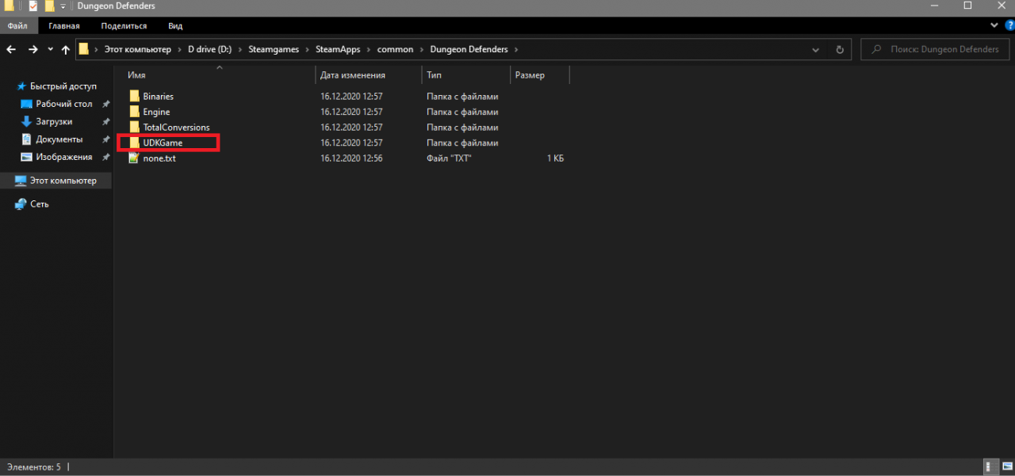Image resolution: width=1015 pixels, height=476 pixels.
Task: Click the Forward navigation arrow
Action: (33, 49)
